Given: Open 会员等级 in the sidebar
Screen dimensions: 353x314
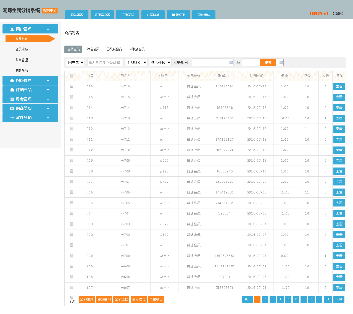Looking at the screenshot, I should [x=22, y=49].
